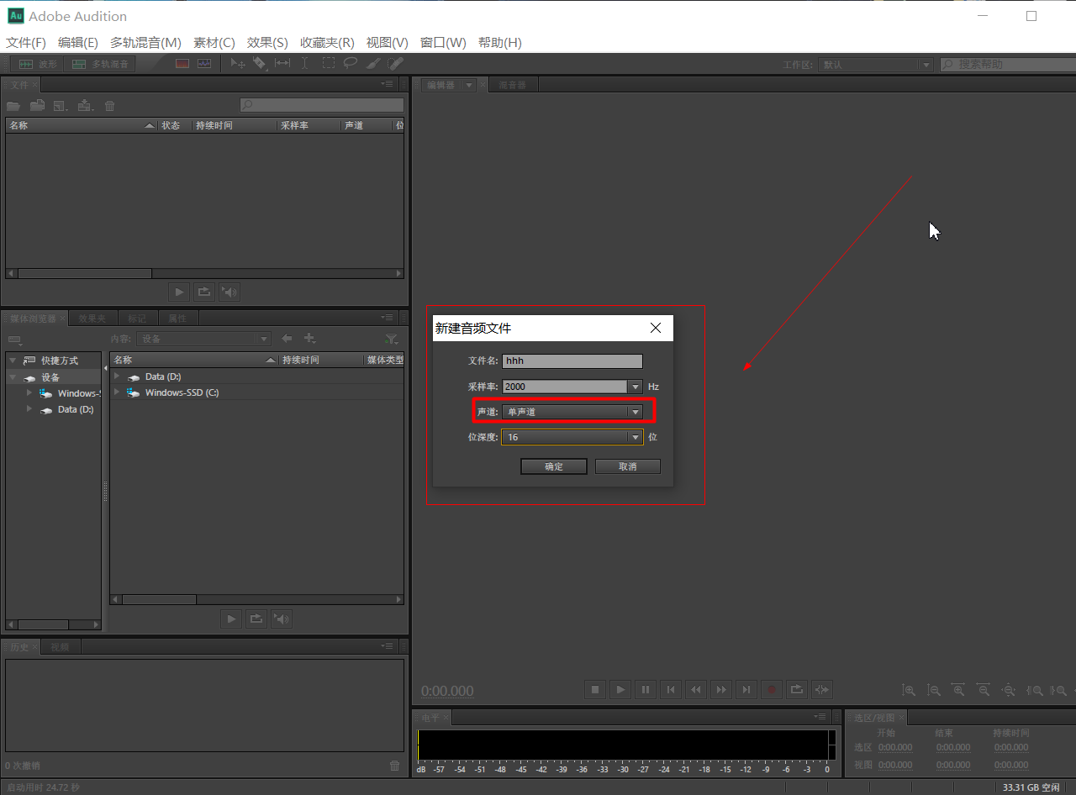1076x795 pixels.
Task: Click add shortcut plus icon
Action: coord(309,339)
